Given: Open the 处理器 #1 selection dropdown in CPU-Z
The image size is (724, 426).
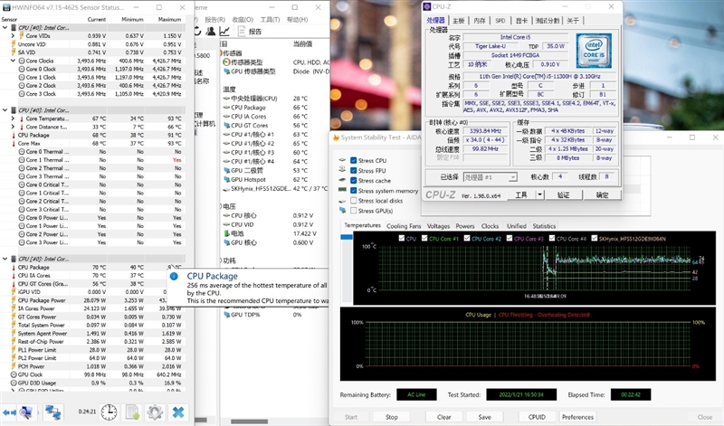Looking at the screenshot, I should pyautogui.click(x=512, y=177).
